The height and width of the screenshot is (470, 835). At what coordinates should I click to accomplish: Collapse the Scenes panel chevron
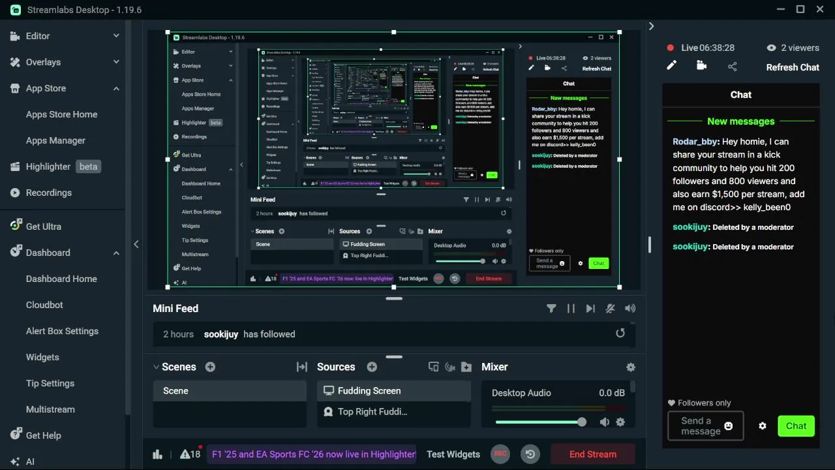point(156,367)
